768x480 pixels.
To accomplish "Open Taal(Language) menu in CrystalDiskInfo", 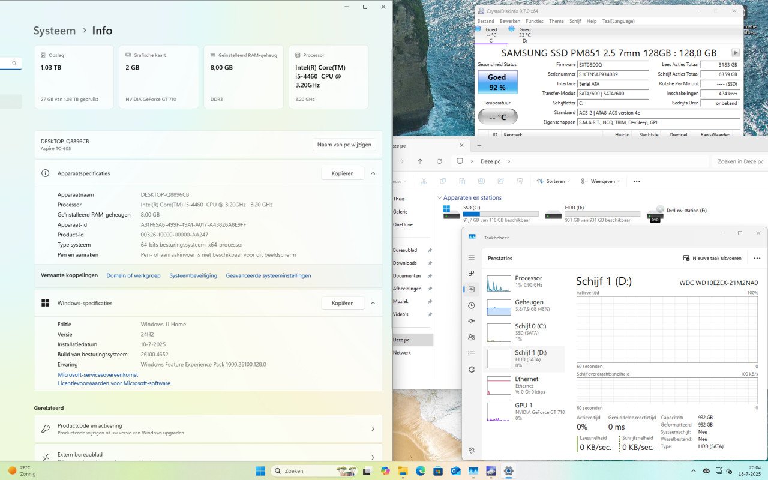I will tap(618, 21).
